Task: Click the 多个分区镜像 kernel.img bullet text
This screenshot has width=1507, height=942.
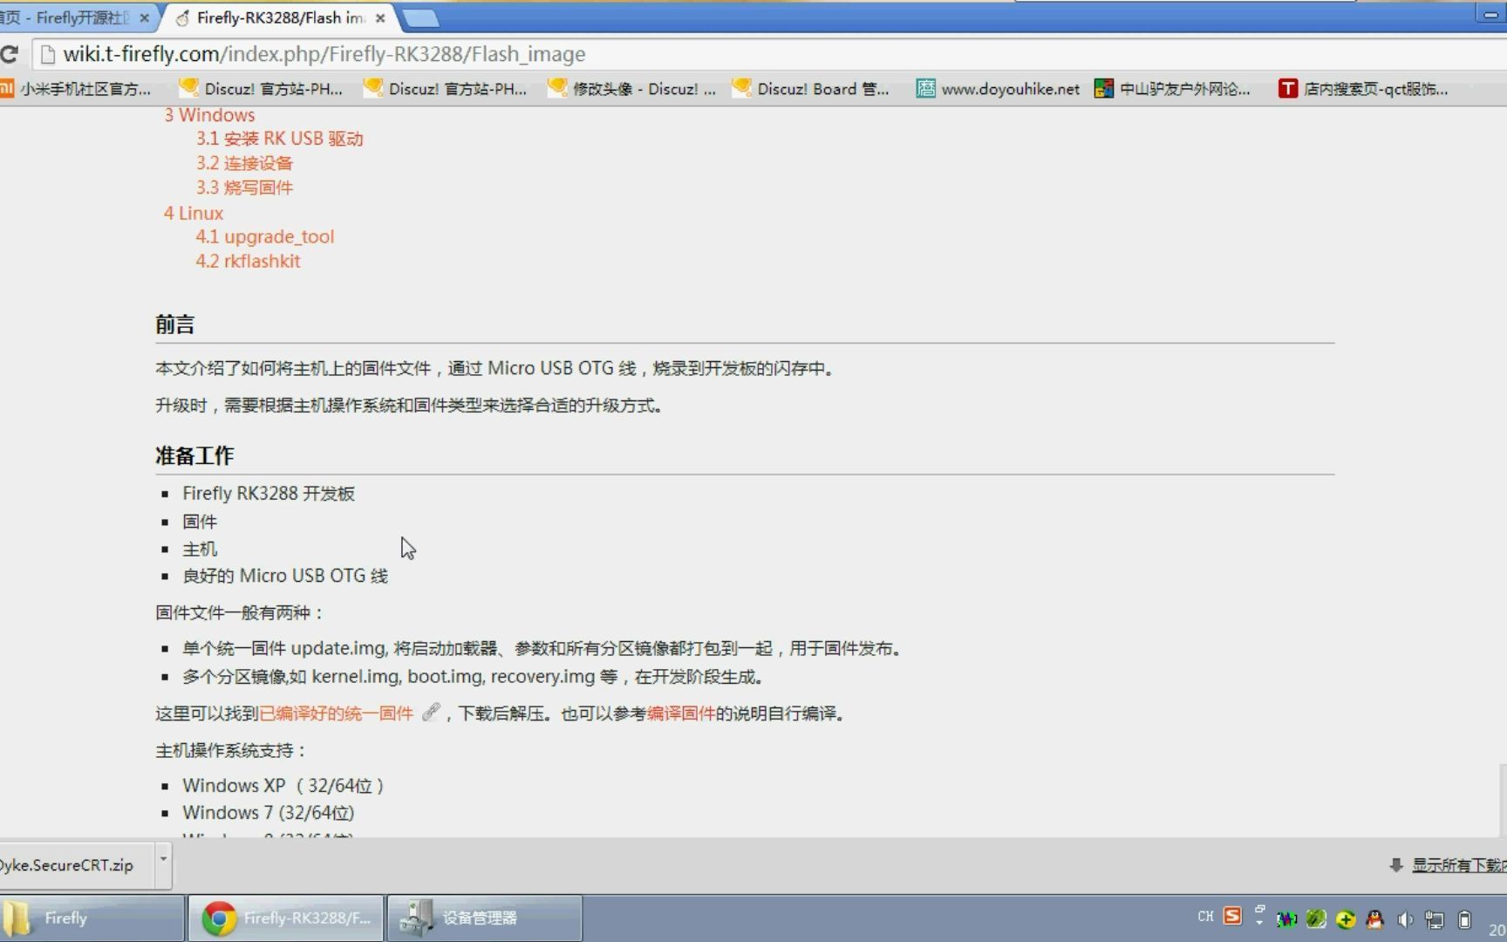Action: (474, 676)
